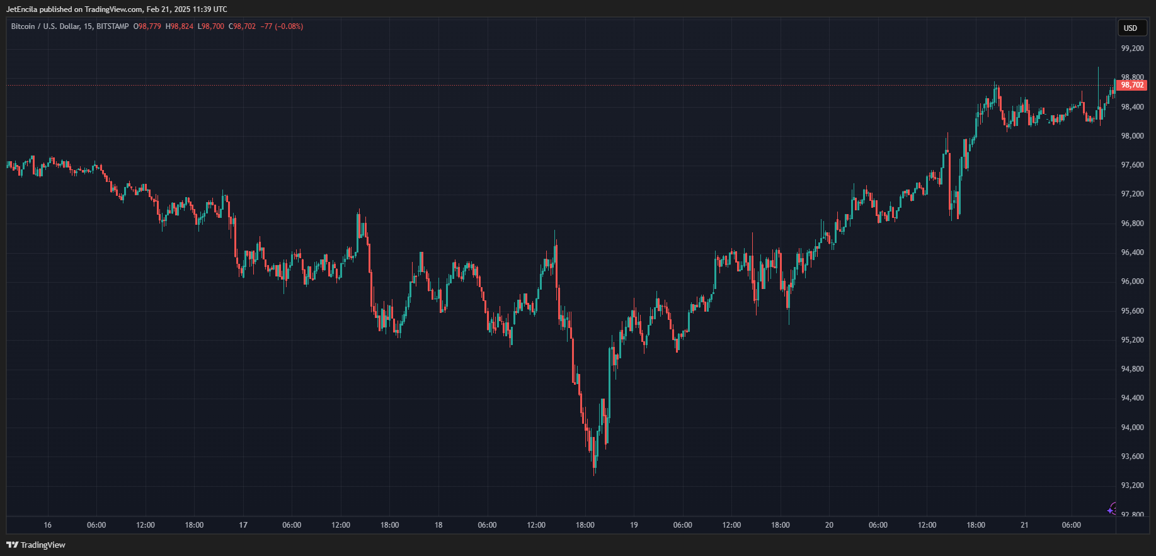
Task: Click the −77 (−0.08%) change value
Action: 282,26
